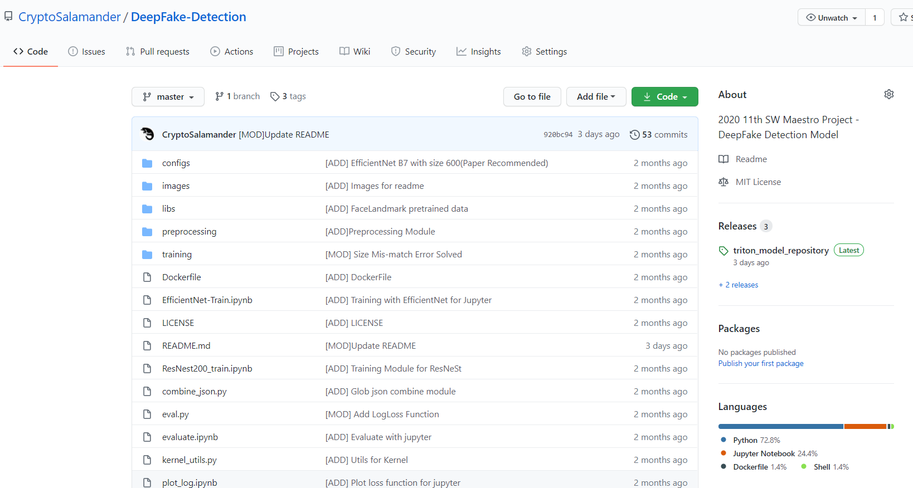Click the orange Jupyter Notebook bar segment

[x=865, y=426]
